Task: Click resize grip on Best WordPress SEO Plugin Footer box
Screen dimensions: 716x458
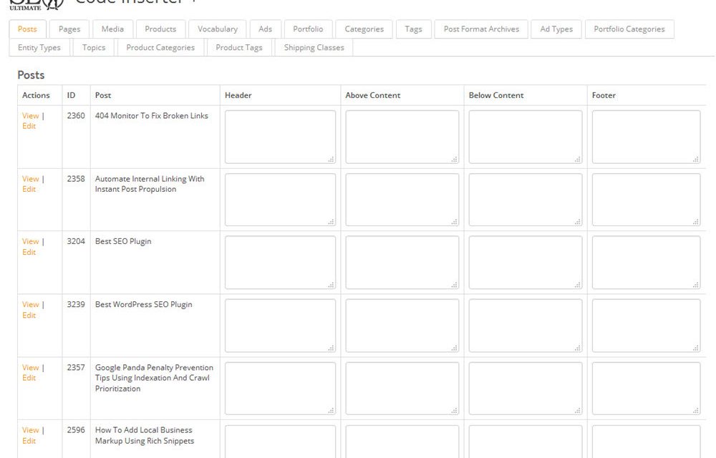Action: coord(696,348)
